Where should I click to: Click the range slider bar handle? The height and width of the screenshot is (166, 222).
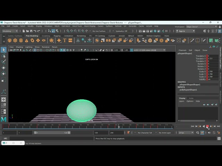point(52,133)
